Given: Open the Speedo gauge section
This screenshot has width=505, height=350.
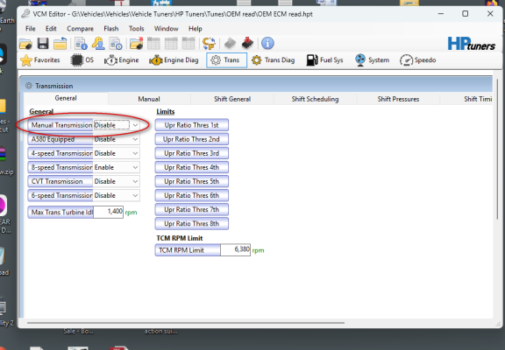Looking at the screenshot, I should (417, 60).
